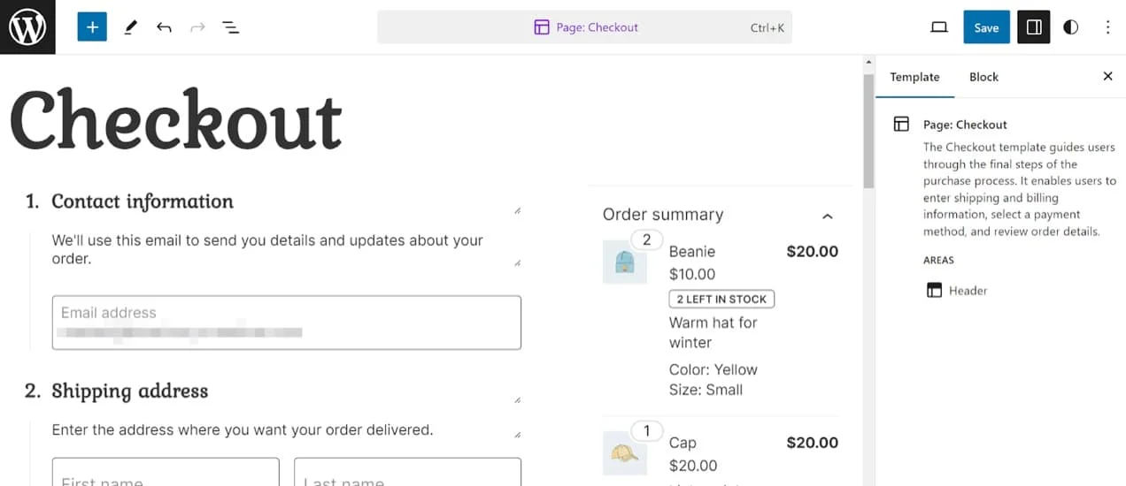This screenshot has width=1126, height=486.
Task: Switch to the Template tab
Action: [914, 77]
